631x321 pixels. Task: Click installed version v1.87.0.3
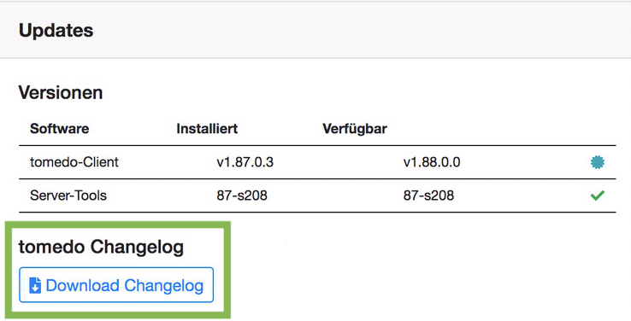tap(245, 162)
